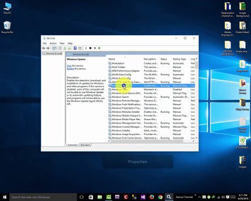251x201 pixels.
Task: Select the Jungle Background desktop folder
Action: (243, 9)
